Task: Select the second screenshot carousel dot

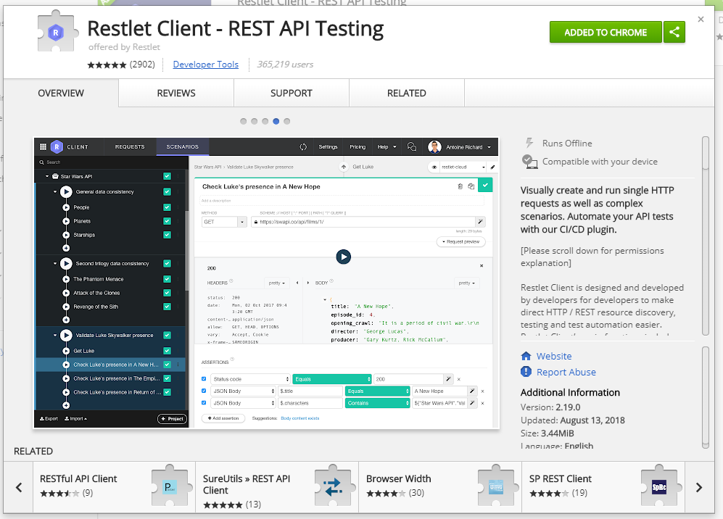Action: [x=254, y=121]
